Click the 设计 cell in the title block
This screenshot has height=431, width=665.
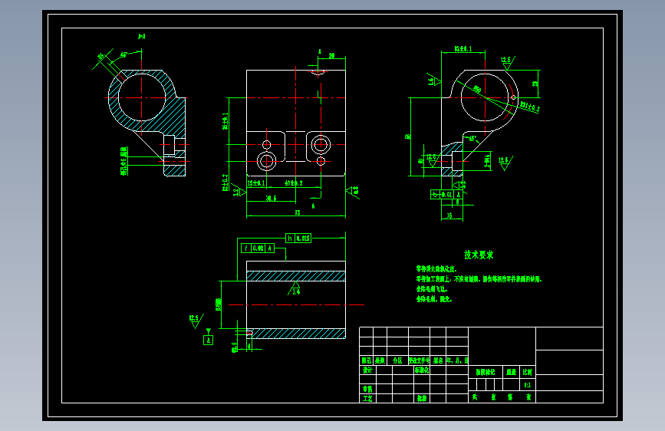(367, 370)
